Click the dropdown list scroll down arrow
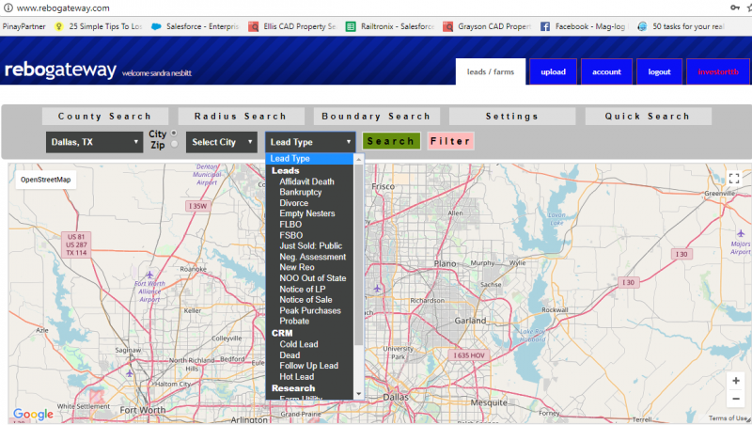This screenshot has width=752, height=425. pos(358,394)
